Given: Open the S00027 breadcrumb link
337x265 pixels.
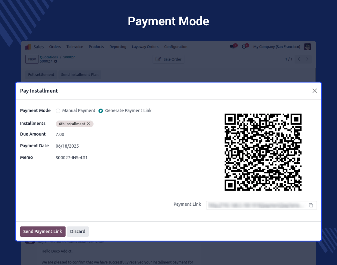Looking at the screenshot, I should click(69, 57).
